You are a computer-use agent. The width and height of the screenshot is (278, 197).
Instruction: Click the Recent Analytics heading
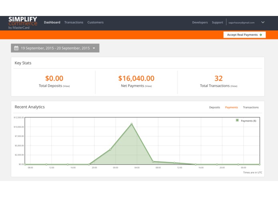pyautogui.click(x=30, y=107)
